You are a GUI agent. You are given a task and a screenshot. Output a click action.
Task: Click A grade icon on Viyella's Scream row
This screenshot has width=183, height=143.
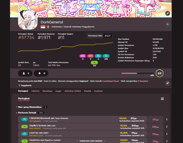click(25, 126)
